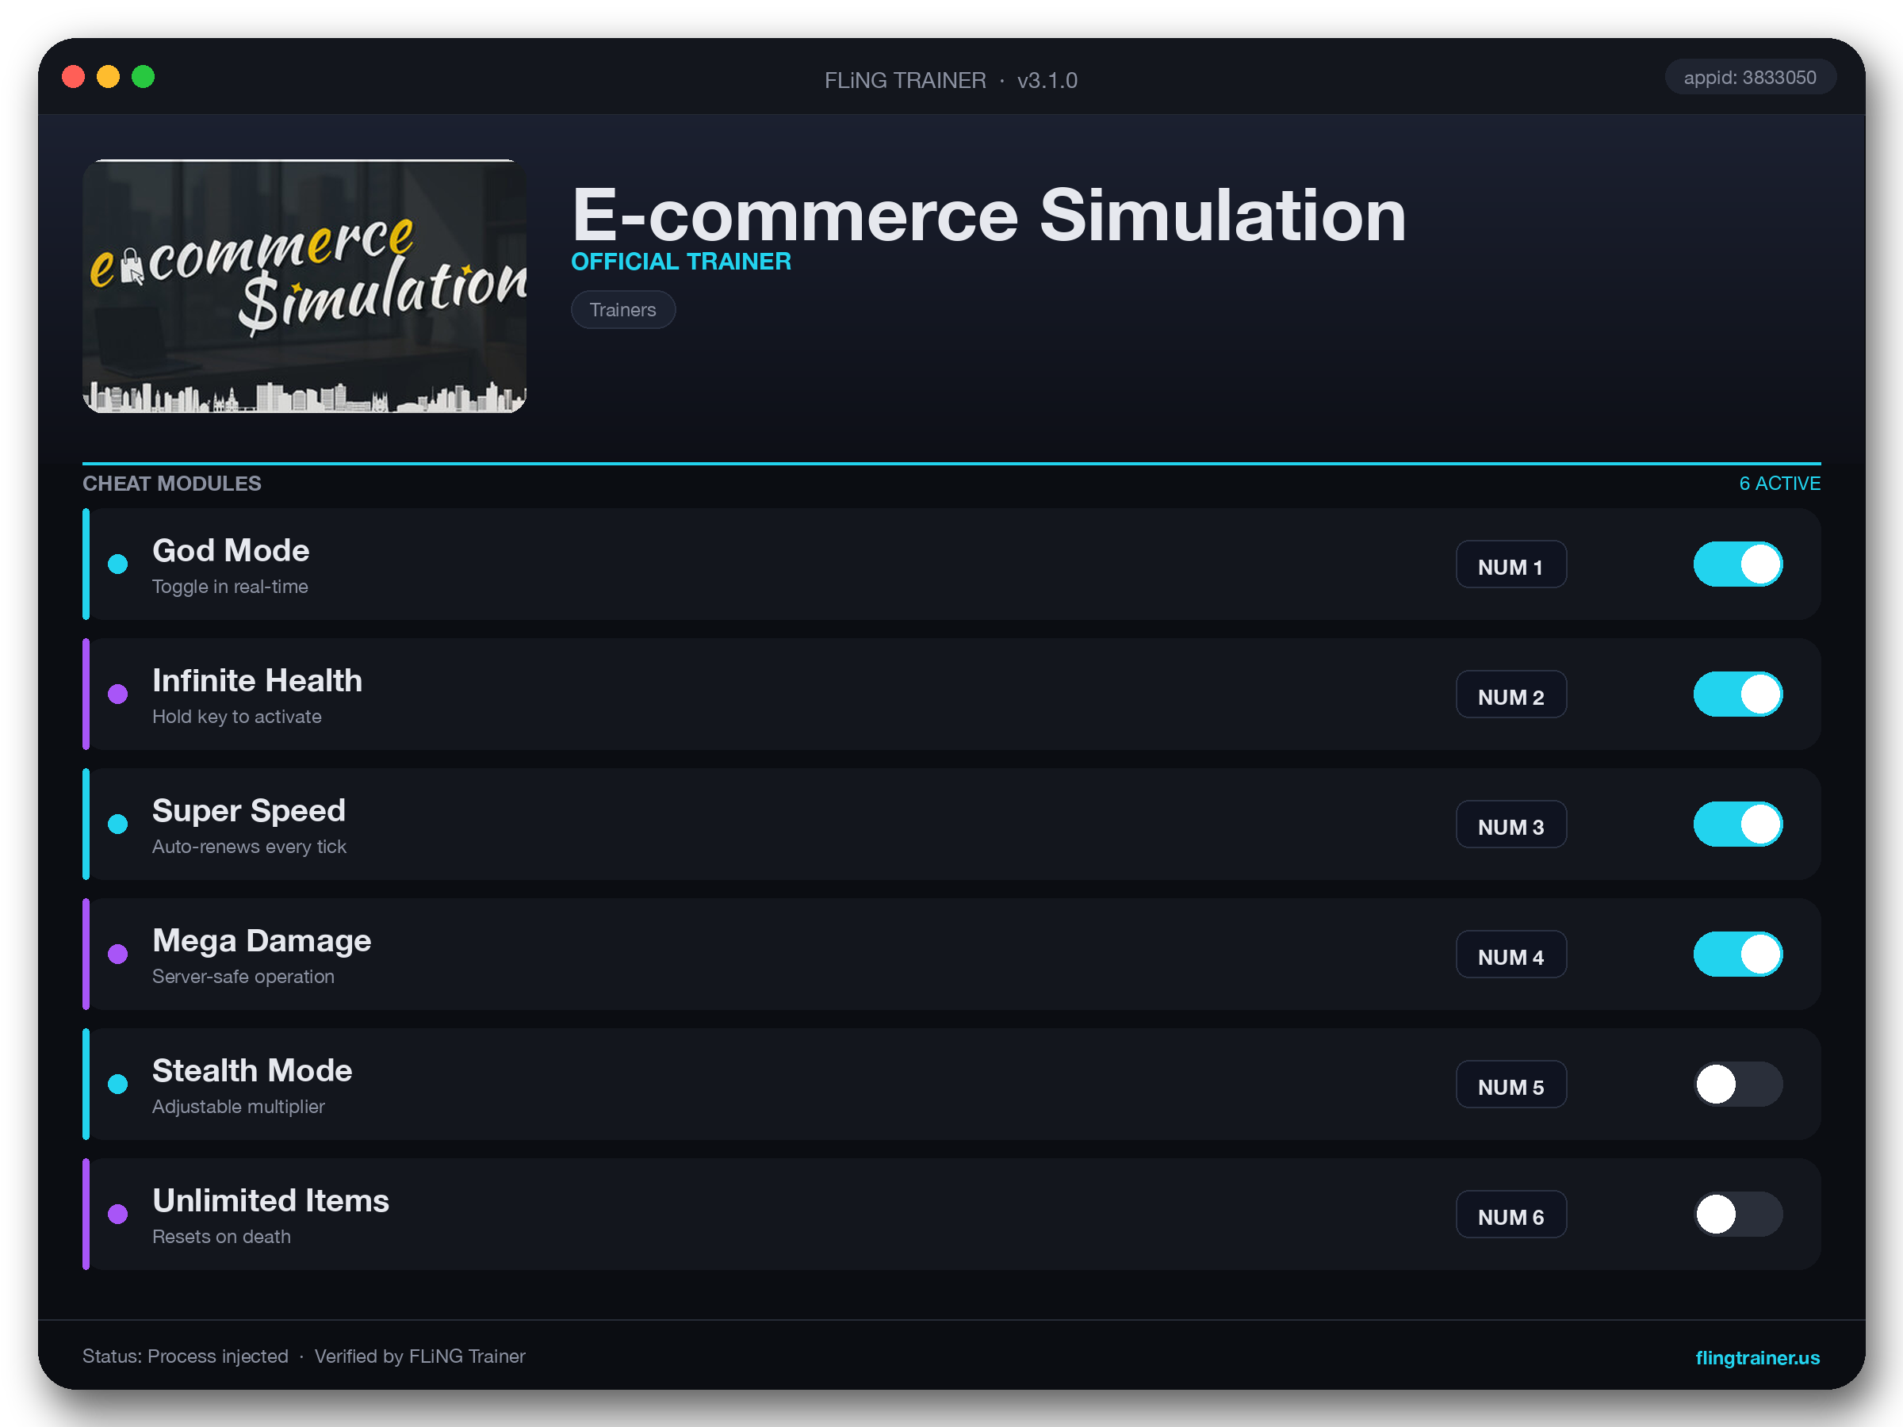Click the 'Hold key to activate' description
The width and height of the screenshot is (1903, 1427).
(236, 717)
